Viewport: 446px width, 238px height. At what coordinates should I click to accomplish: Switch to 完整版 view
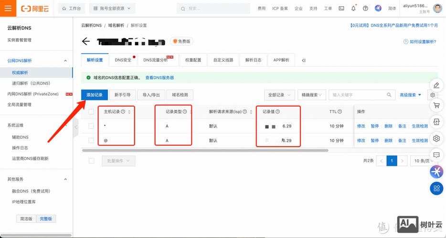click(x=46, y=218)
